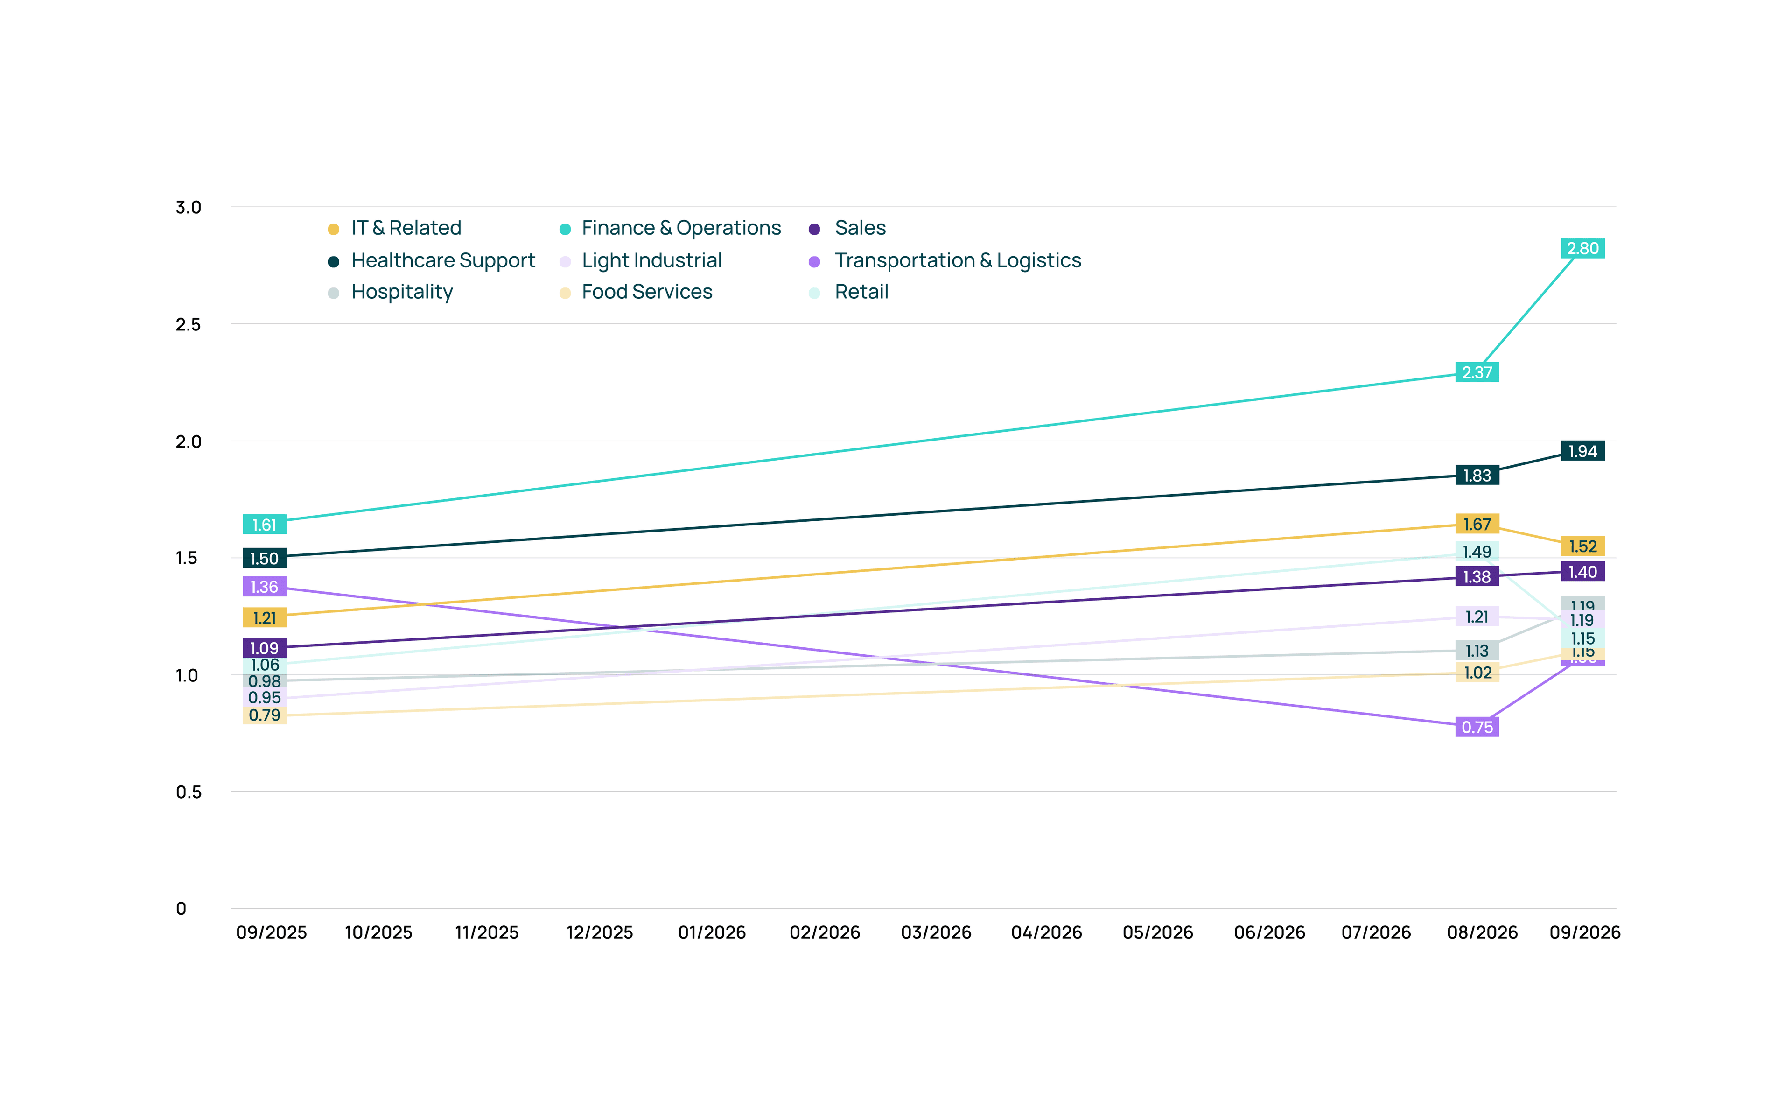Click the Retail legend label
This screenshot has height=1114, width=1792.
pos(861,293)
